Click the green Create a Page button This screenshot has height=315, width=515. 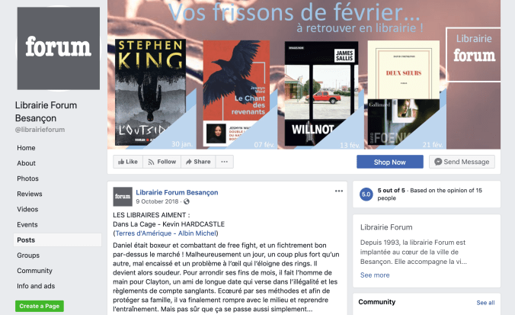point(40,306)
